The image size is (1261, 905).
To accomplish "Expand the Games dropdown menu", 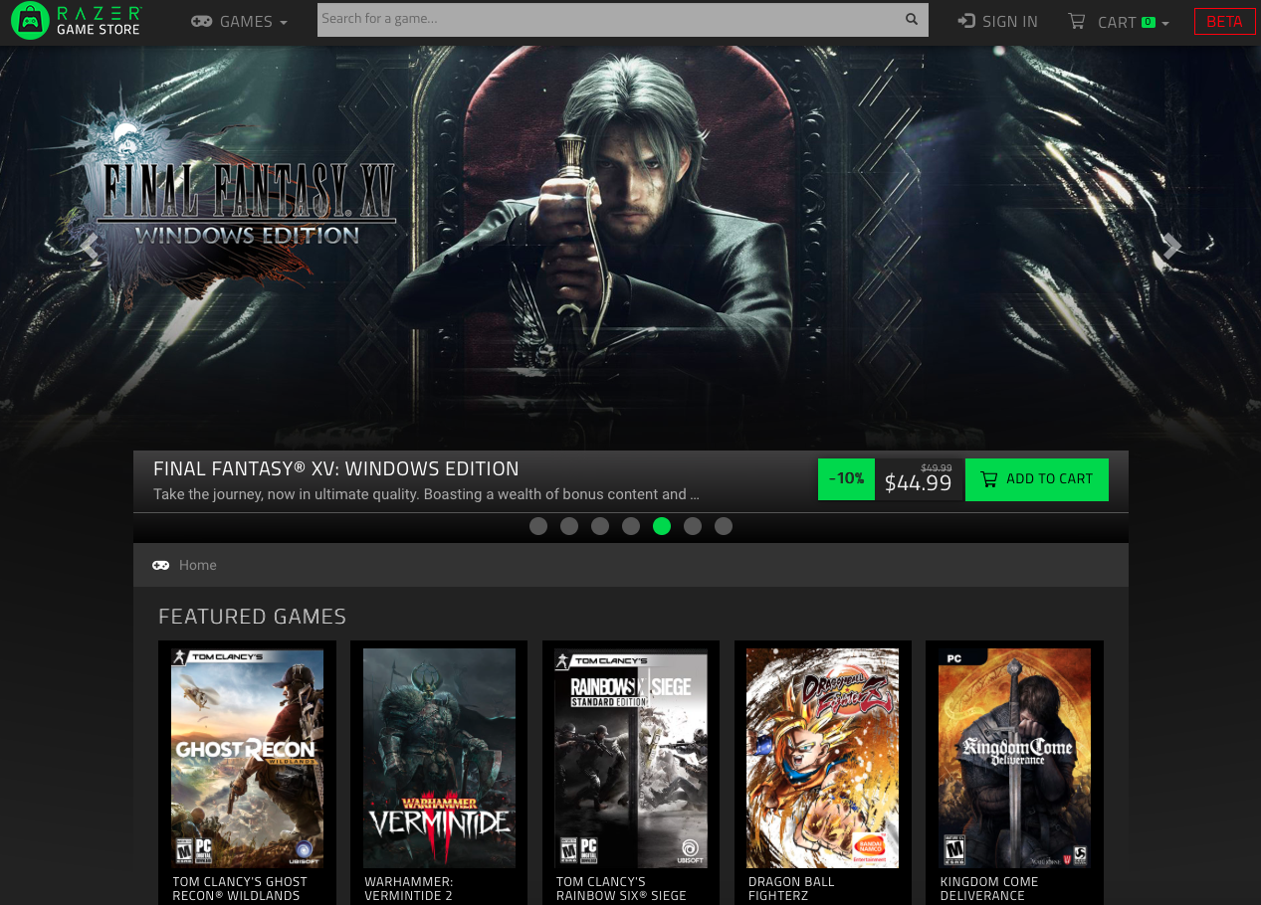I will coord(239,22).
